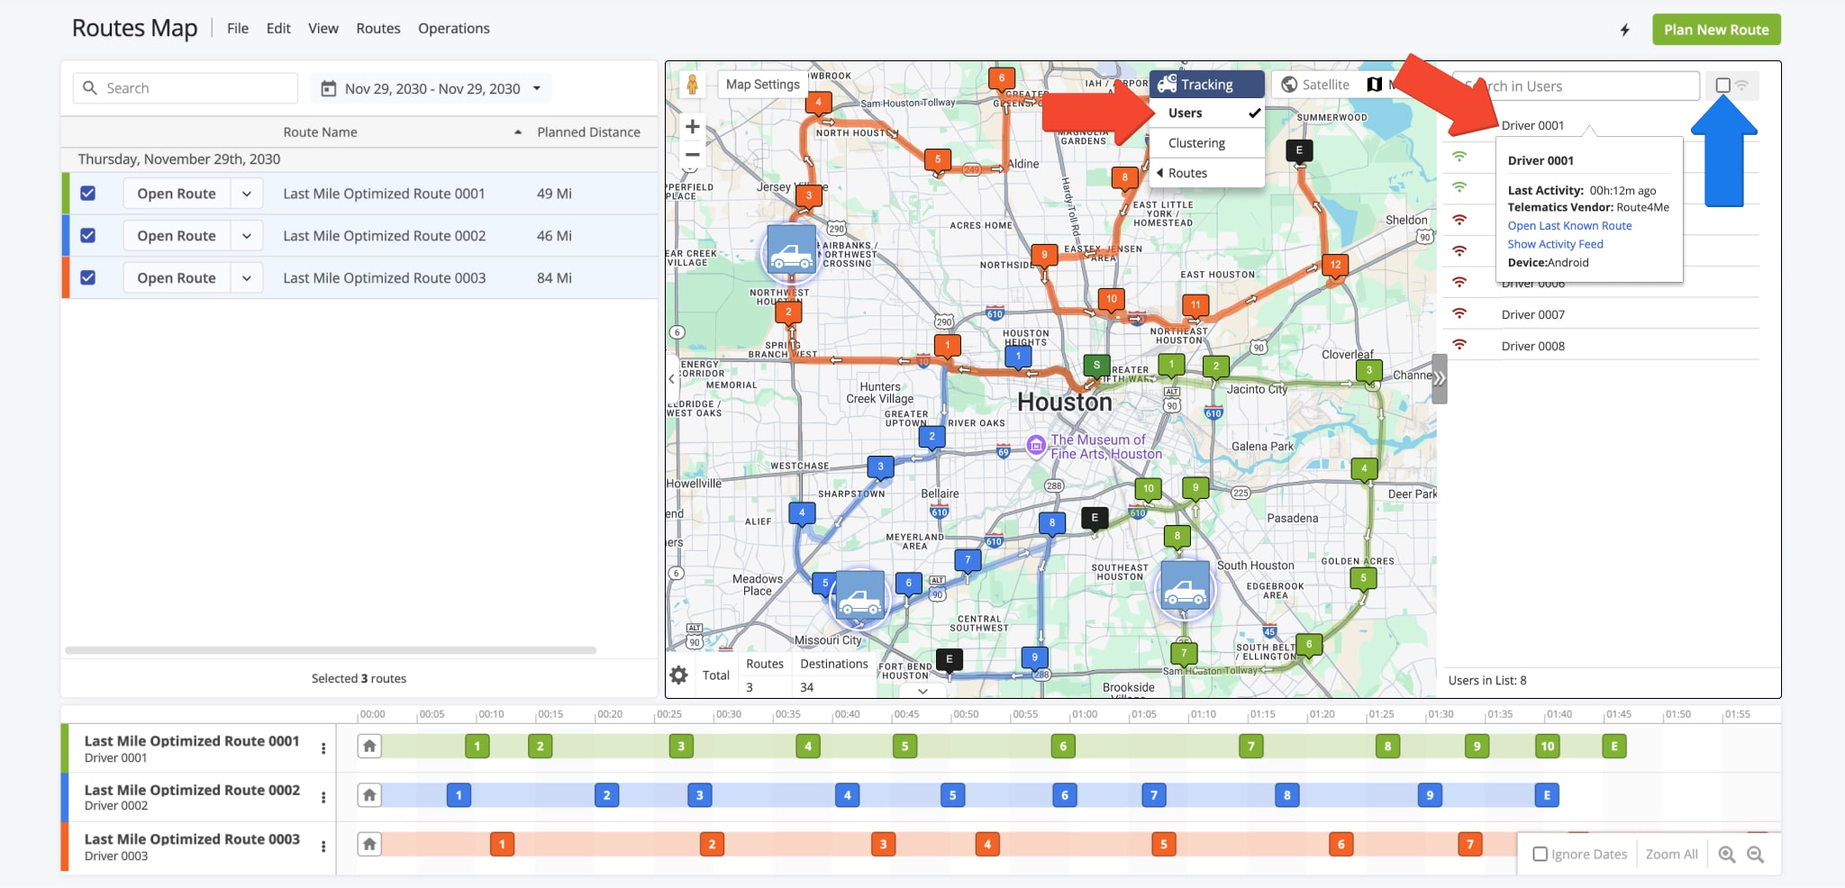Click the Tracking vehicle icon button
The image size is (1845, 888).
click(x=1168, y=84)
